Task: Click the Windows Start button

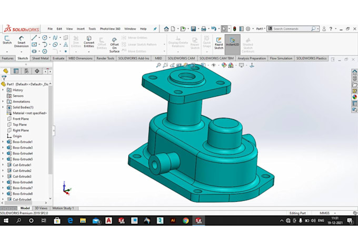Action: 6,220
